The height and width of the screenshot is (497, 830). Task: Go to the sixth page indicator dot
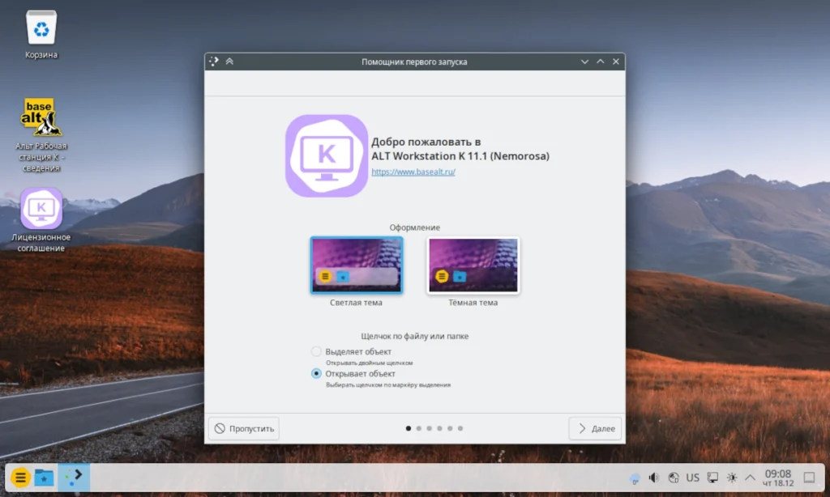[460, 428]
